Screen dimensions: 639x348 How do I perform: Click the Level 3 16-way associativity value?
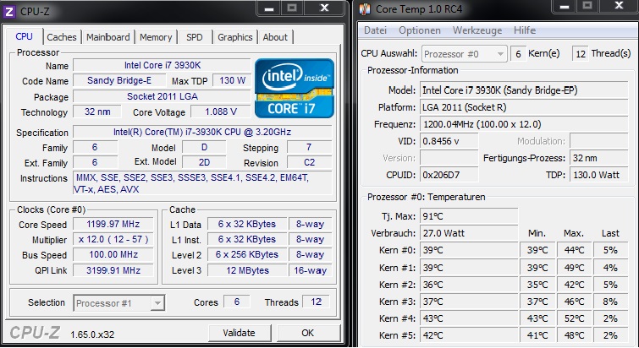click(x=310, y=270)
